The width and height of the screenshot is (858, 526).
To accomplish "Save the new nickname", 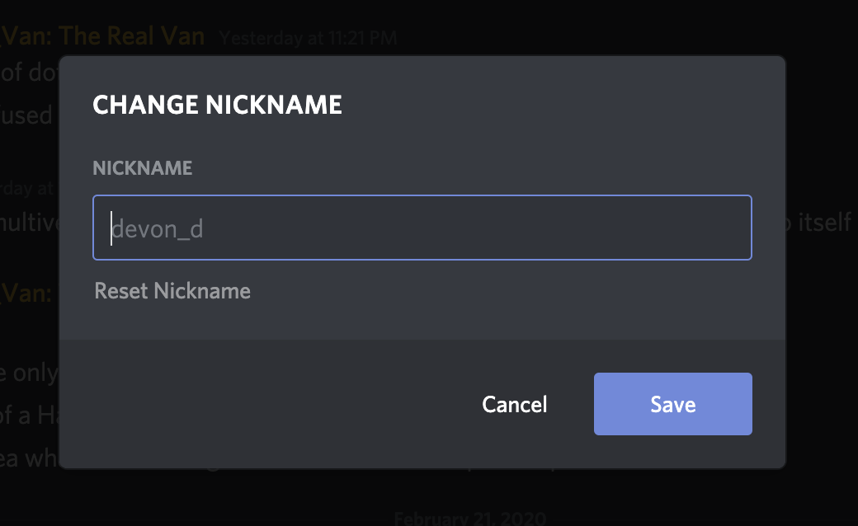I will tap(672, 404).
